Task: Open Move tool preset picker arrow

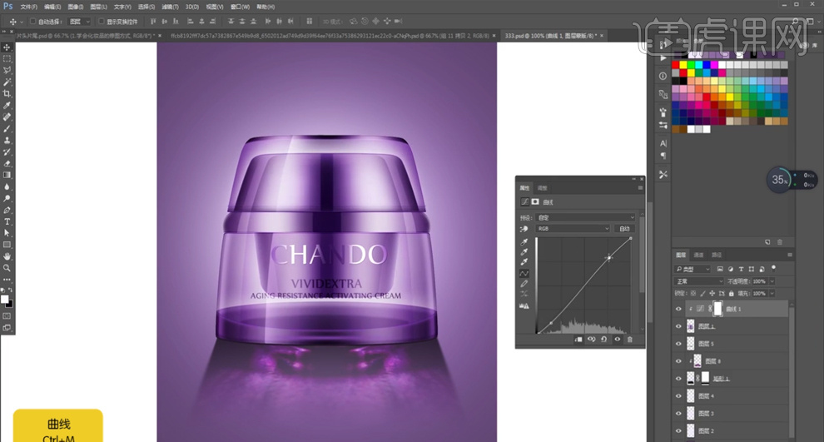Action: [22, 22]
